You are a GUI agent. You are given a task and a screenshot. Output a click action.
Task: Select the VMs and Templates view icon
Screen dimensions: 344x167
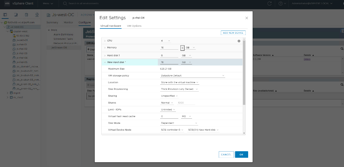point(16,15)
